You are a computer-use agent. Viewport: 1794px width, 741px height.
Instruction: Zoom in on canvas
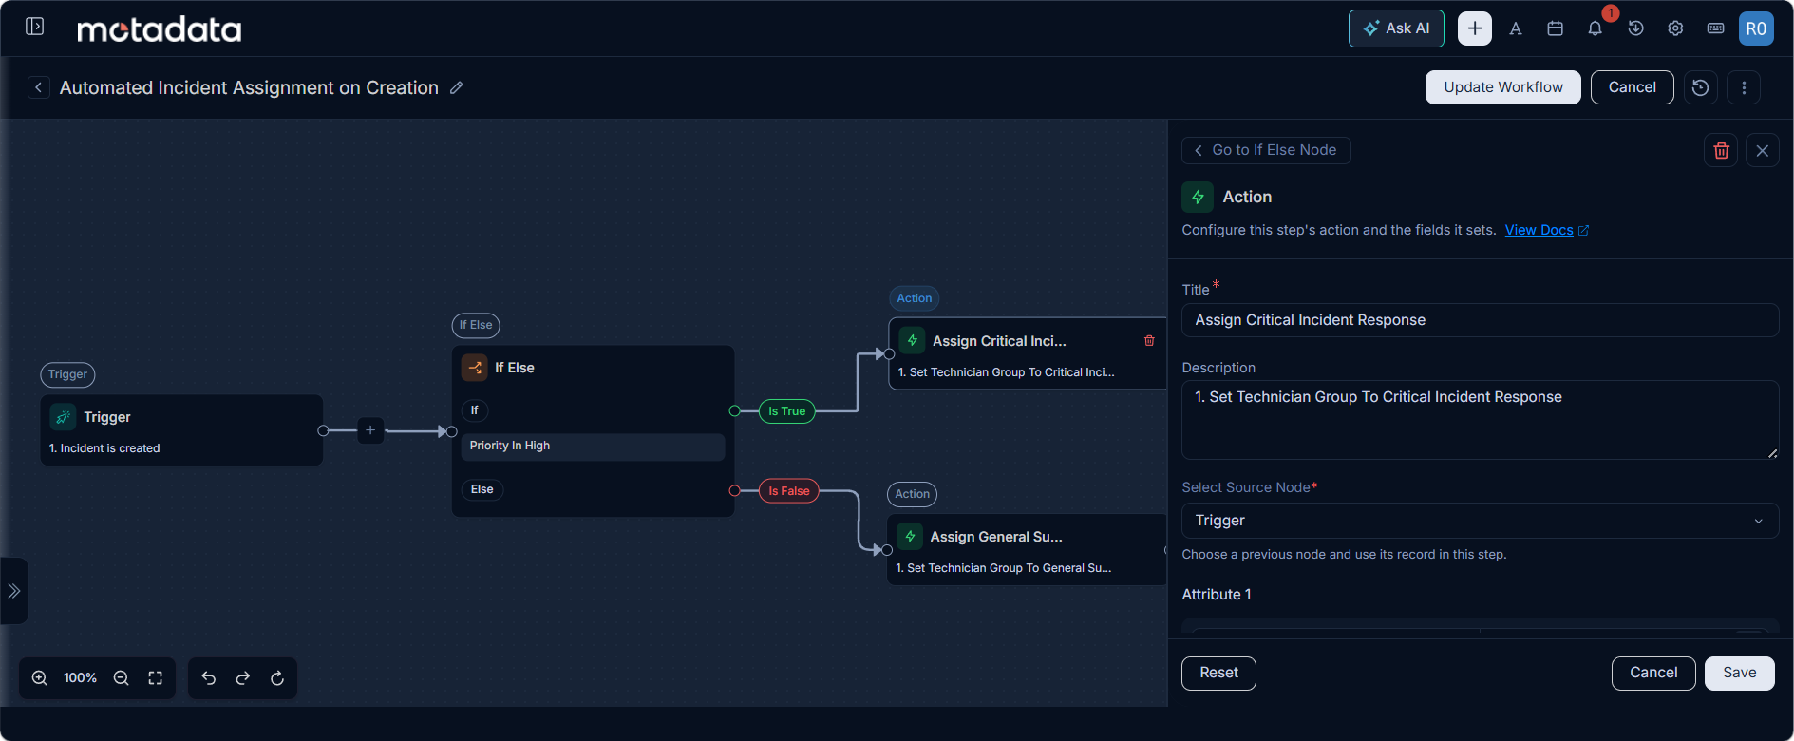tap(40, 678)
